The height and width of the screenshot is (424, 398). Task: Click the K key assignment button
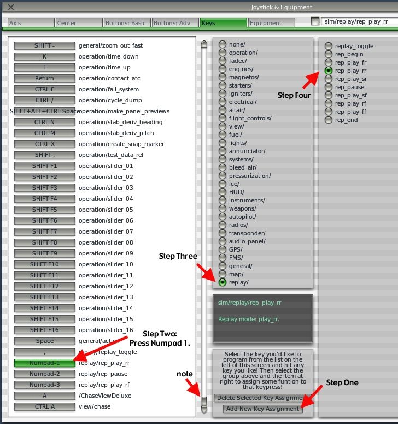(x=45, y=56)
